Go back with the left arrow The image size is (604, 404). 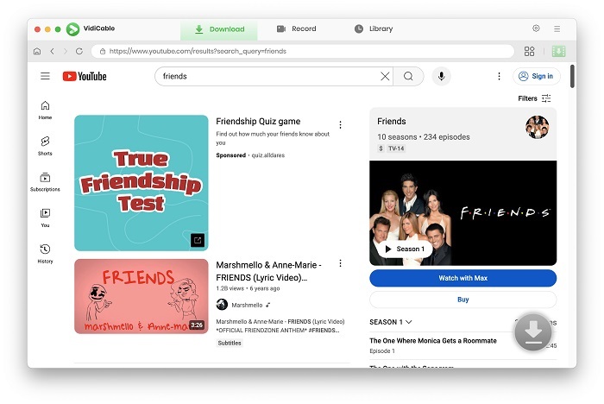coord(52,51)
